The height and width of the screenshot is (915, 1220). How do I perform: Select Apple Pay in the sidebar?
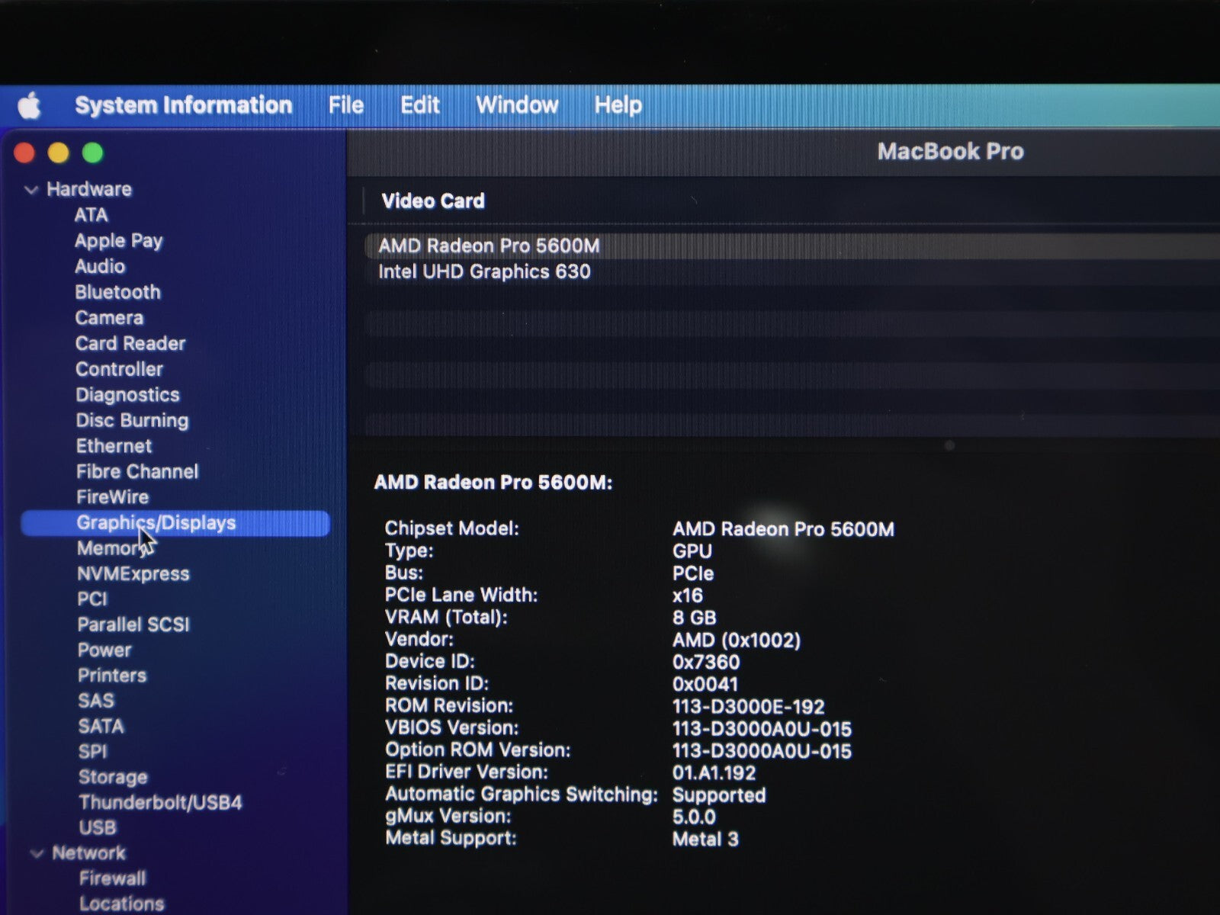click(x=118, y=241)
